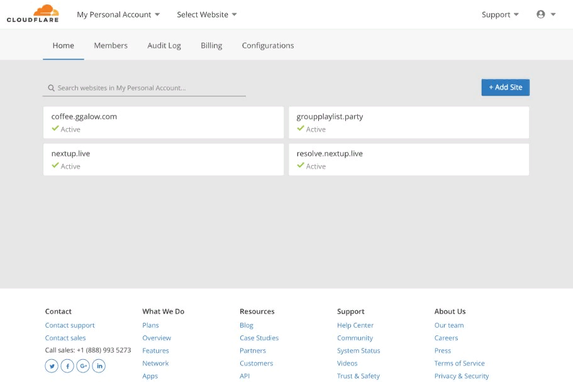Viewport: 573px width, 390px height.
Task: Open the Twitter social icon
Action: coord(52,366)
